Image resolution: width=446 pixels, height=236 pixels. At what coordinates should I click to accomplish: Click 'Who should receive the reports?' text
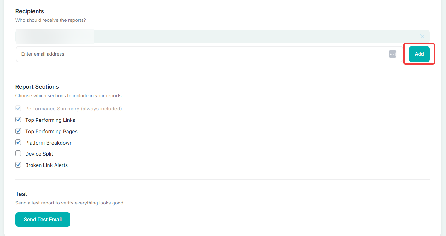[x=51, y=20]
